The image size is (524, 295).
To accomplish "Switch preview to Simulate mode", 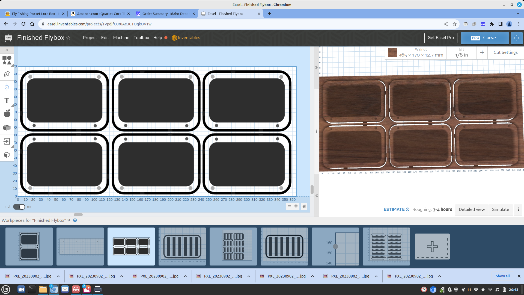I will click(500, 210).
